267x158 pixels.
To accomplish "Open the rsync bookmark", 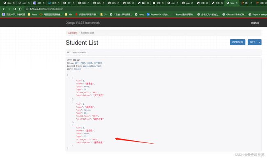I will [x=139, y=15].
